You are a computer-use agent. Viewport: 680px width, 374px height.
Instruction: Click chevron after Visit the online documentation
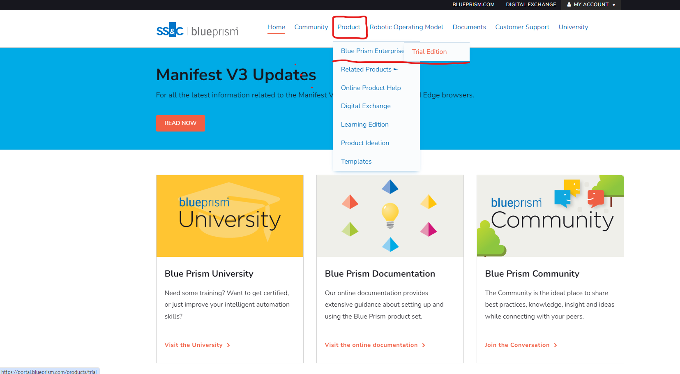click(424, 345)
